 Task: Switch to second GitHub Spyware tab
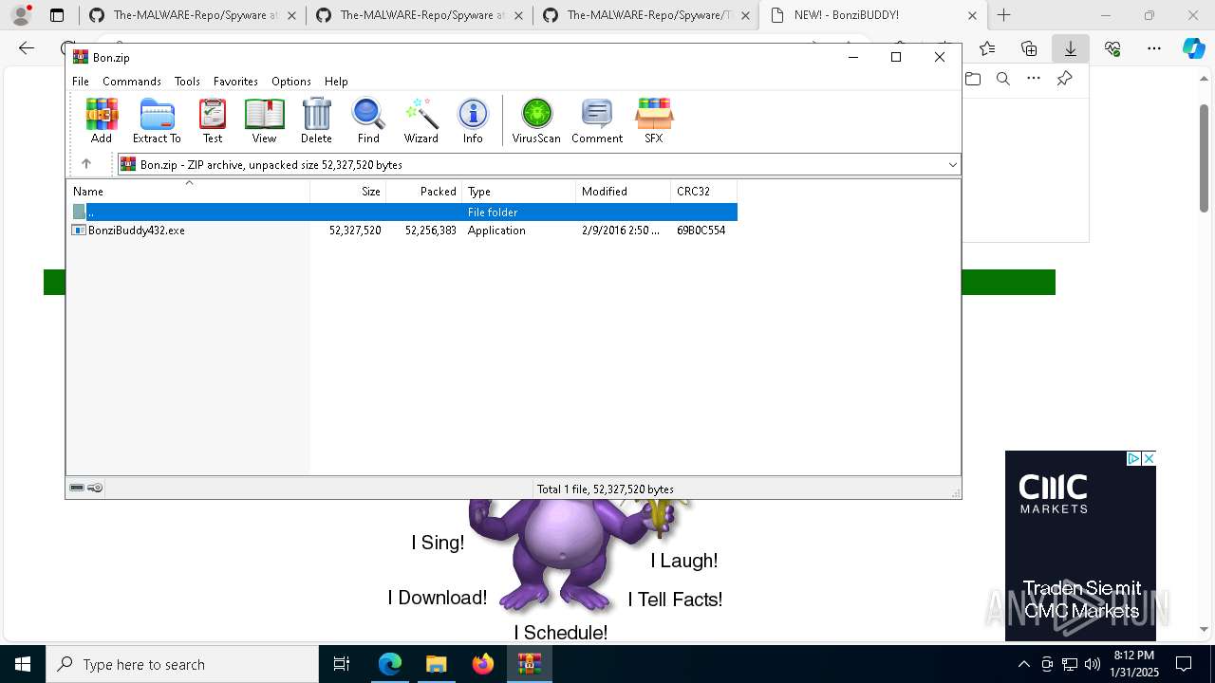coord(421,15)
